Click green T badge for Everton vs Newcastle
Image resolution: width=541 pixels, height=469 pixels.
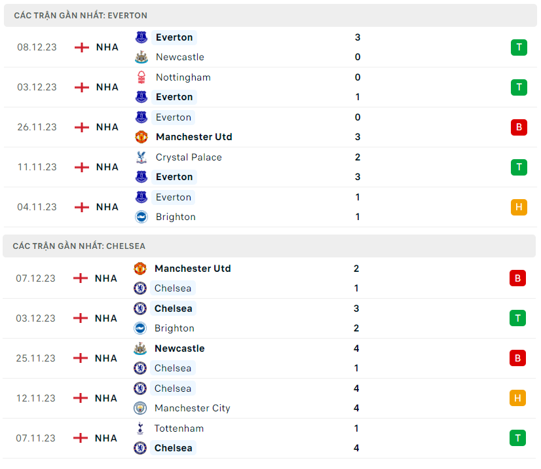tap(519, 47)
